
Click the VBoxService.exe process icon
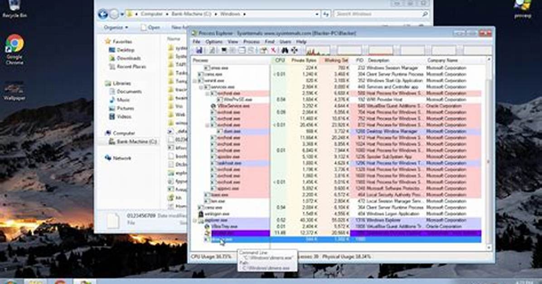(x=213, y=106)
